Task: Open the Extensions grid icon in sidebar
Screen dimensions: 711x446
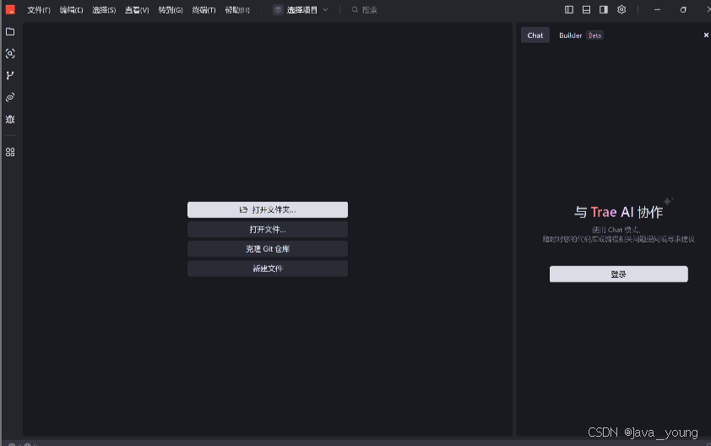Action: click(x=10, y=152)
